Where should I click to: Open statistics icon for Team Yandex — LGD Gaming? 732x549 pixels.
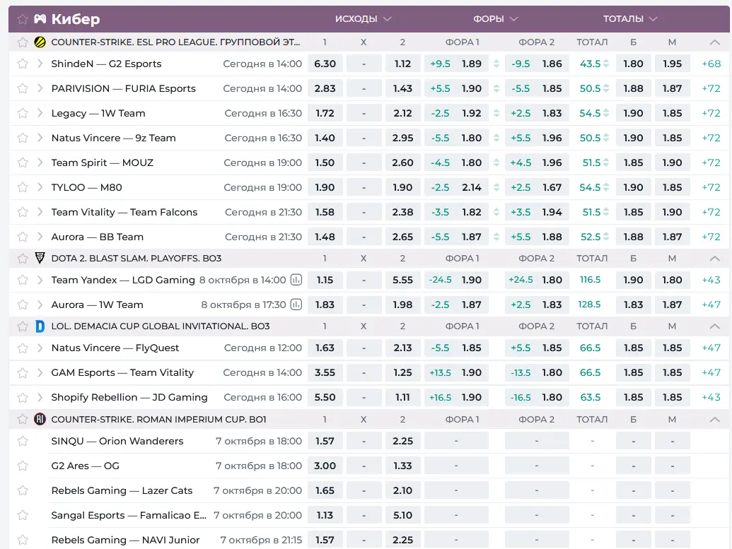click(x=296, y=280)
